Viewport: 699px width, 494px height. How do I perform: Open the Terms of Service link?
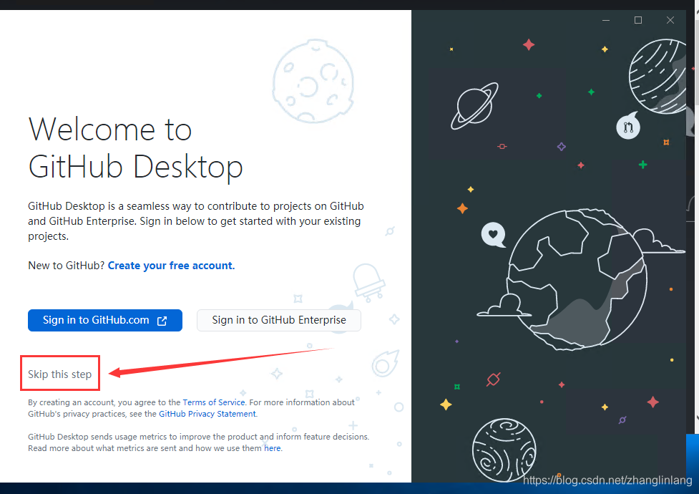click(x=213, y=402)
